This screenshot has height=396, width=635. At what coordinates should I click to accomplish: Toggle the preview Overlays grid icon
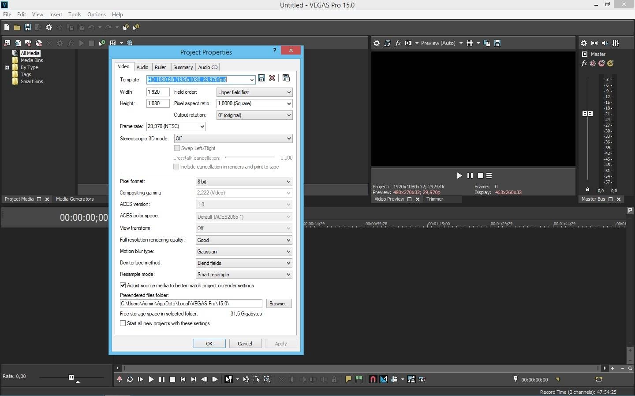point(470,43)
